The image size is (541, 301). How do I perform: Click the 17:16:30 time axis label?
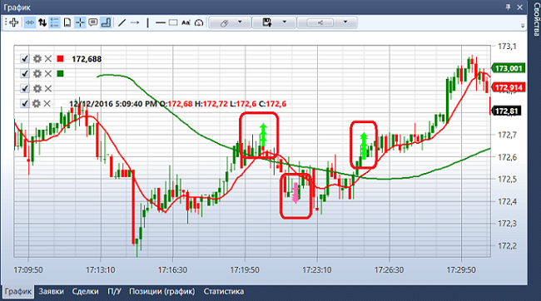click(172, 270)
